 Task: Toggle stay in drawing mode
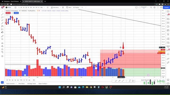(2, 46)
